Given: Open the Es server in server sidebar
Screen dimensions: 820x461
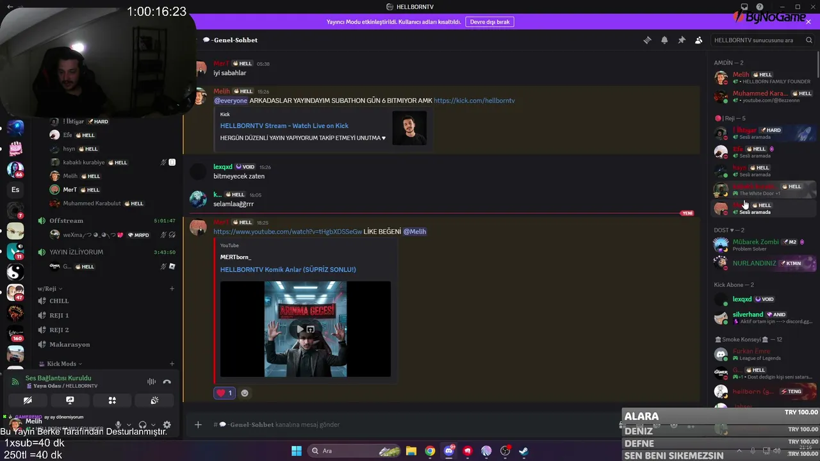Looking at the screenshot, I should point(15,190).
